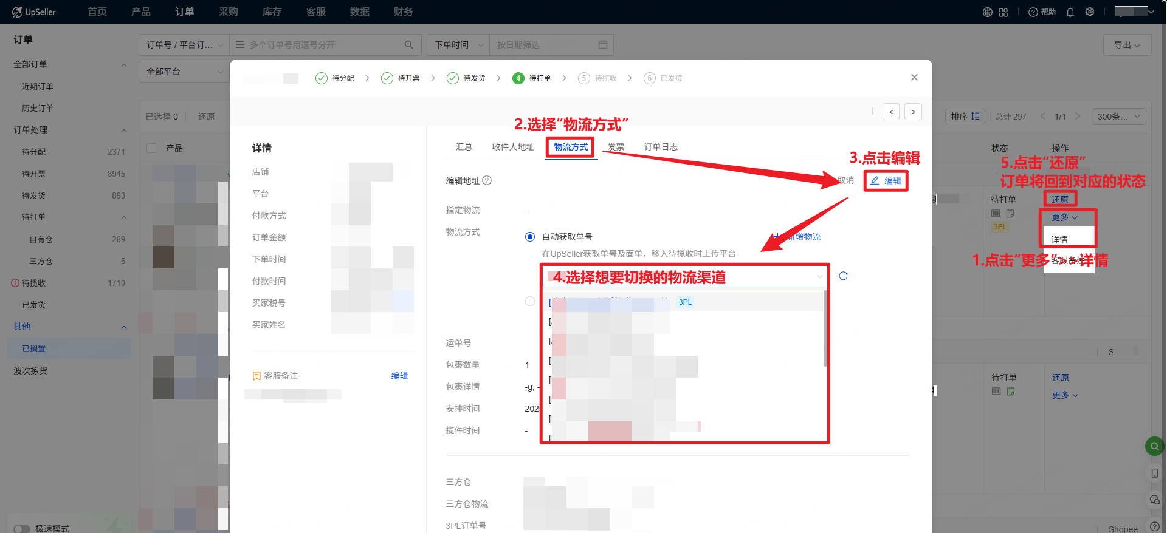The height and width of the screenshot is (533, 1167).
Task: Toggle the 极速模式 switch
Action: click(22, 528)
